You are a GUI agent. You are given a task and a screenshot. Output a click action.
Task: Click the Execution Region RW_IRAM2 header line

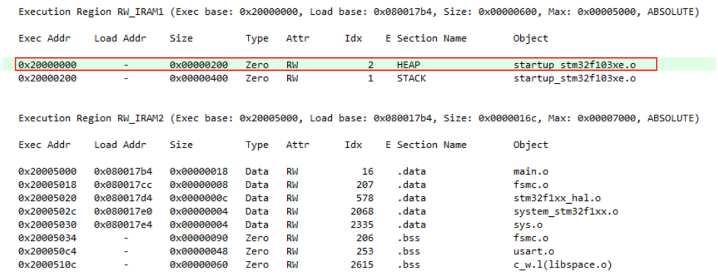[359, 118]
